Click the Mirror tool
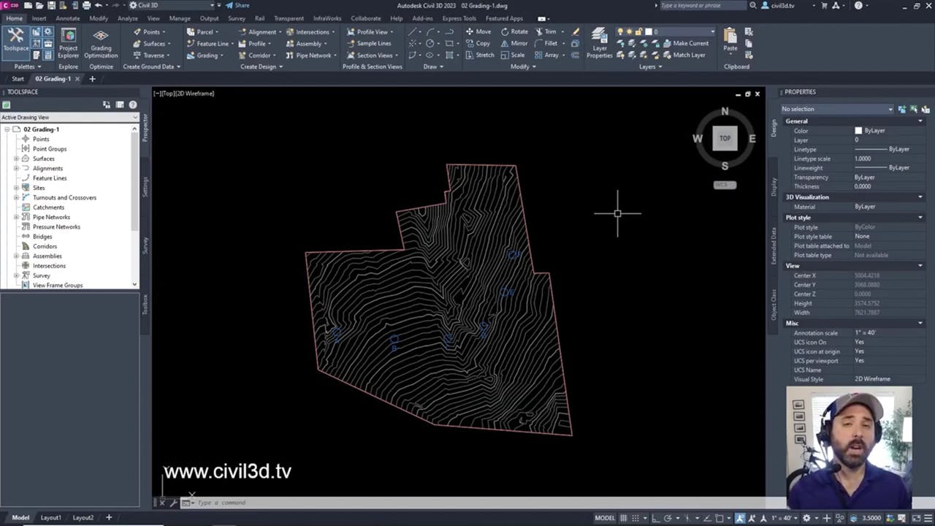This screenshot has width=935, height=526. click(514, 43)
